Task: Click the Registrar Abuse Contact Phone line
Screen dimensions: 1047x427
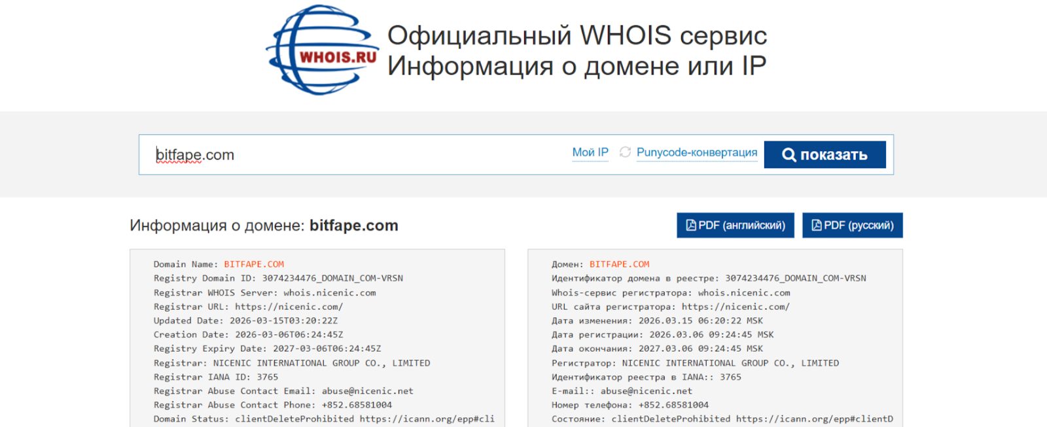Action: pos(273,405)
